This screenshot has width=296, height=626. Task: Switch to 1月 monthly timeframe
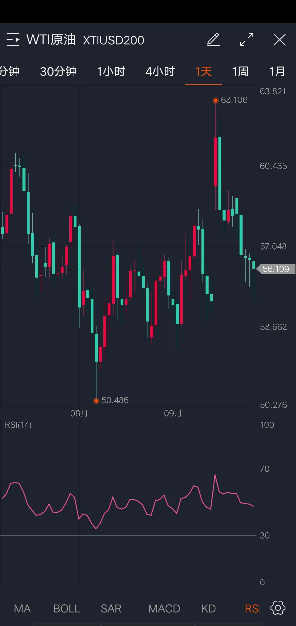[x=277, y=72]
